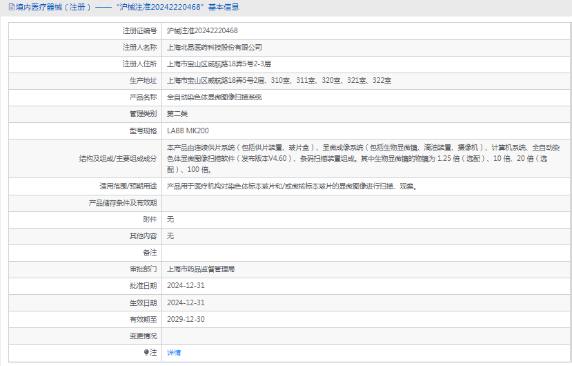Select the 注册人名称 label
The width and height of the screenshot is (572, 366).
tap(139, 48)
